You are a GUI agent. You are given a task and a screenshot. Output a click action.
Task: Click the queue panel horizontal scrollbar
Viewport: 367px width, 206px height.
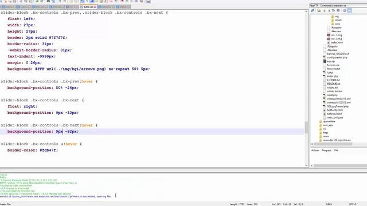click(340, 165)
